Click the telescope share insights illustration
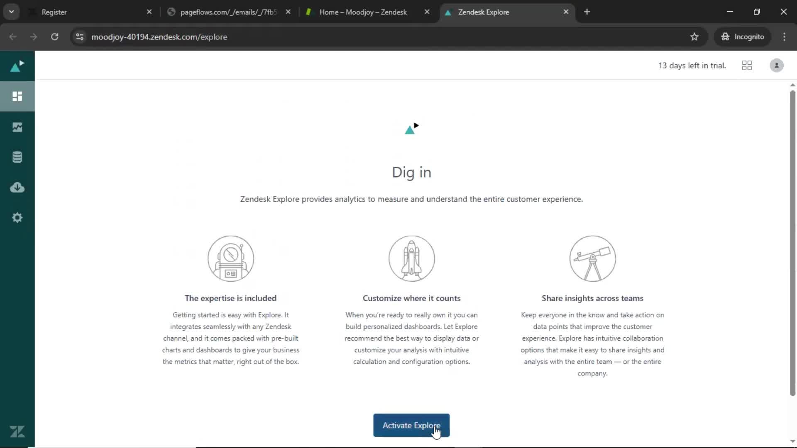797x448 pixels. point(593,258)
